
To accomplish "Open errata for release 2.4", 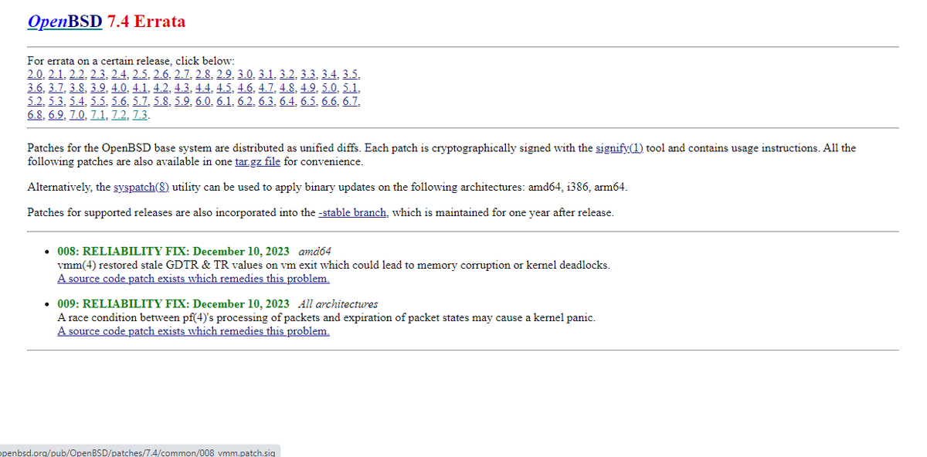I will 119,75.
